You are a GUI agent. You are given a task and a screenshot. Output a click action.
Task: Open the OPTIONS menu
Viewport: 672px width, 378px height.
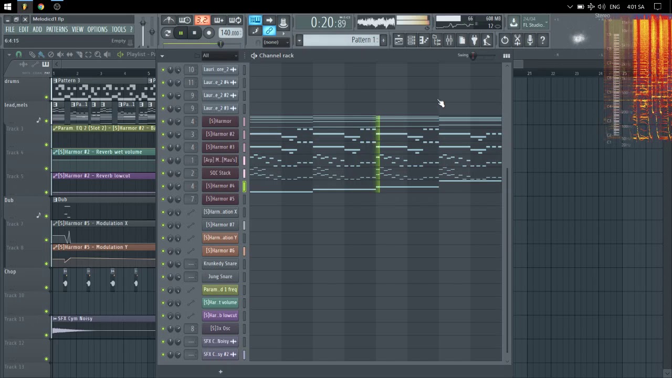[97, 30]
